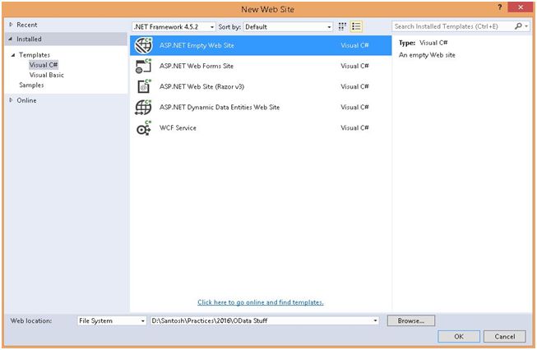
Task: Select Visual C# templates node
Action: tap(44, 65)
